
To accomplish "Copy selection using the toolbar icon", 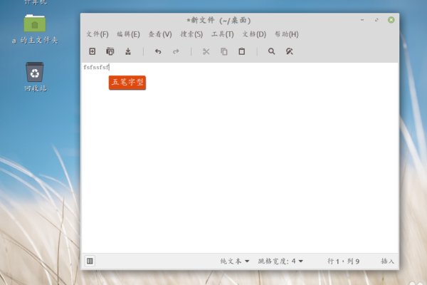I will click(224, 51).
